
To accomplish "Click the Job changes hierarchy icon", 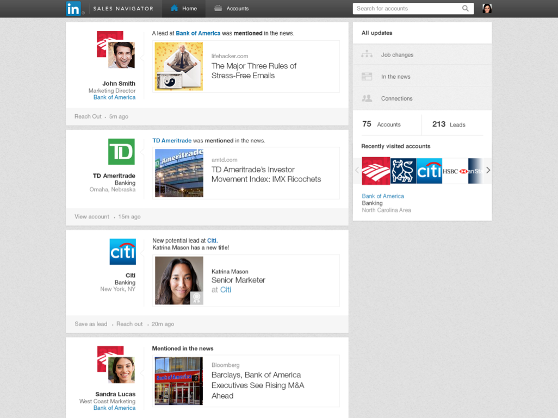I will (367, 54).
